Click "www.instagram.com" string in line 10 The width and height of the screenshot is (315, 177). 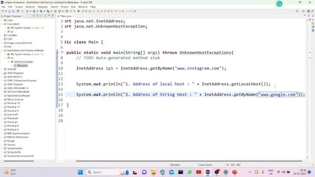point(198,68)
